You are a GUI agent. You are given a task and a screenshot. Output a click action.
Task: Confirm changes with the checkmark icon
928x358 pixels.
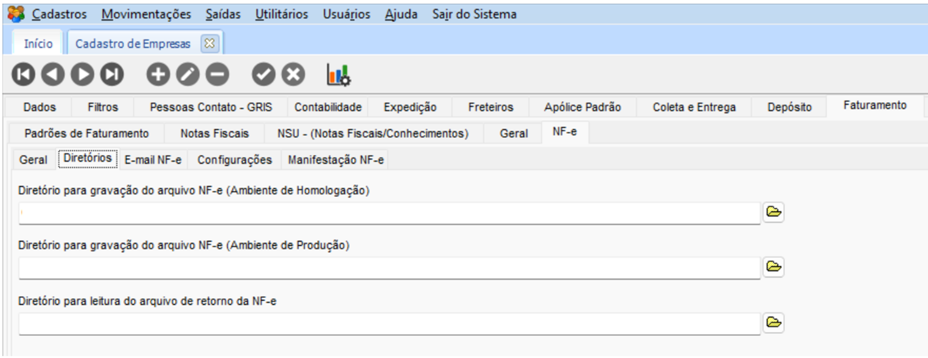(x=263, y=74)
